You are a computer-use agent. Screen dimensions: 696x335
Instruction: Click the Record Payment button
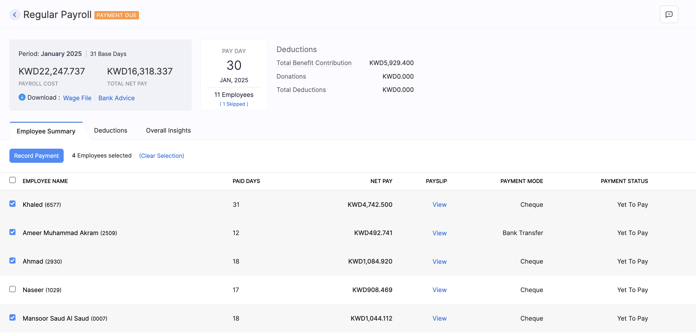coord(36,156)
